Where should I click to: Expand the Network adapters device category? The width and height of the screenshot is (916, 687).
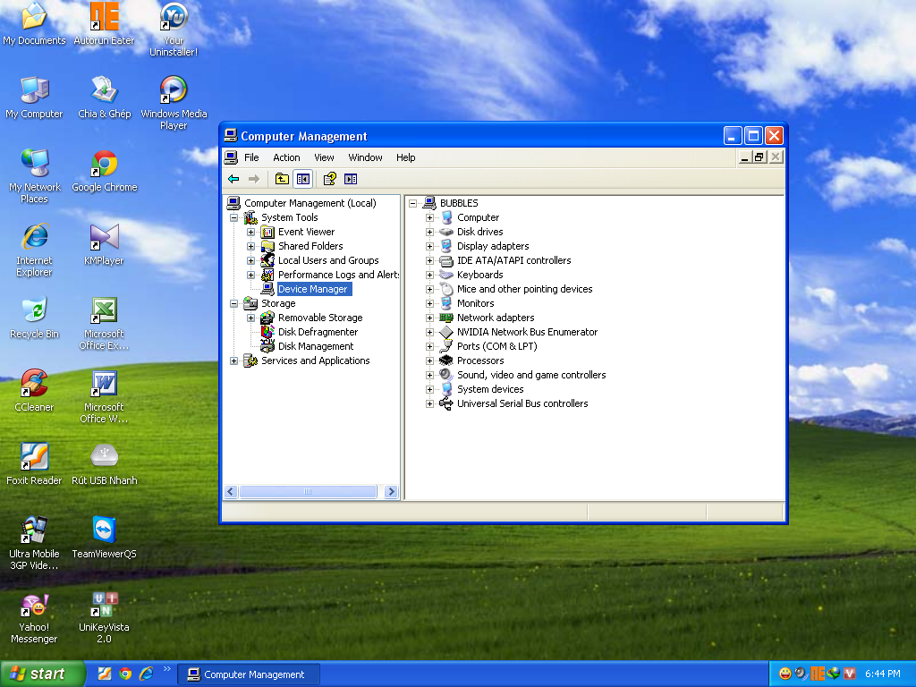coord(429,318)
